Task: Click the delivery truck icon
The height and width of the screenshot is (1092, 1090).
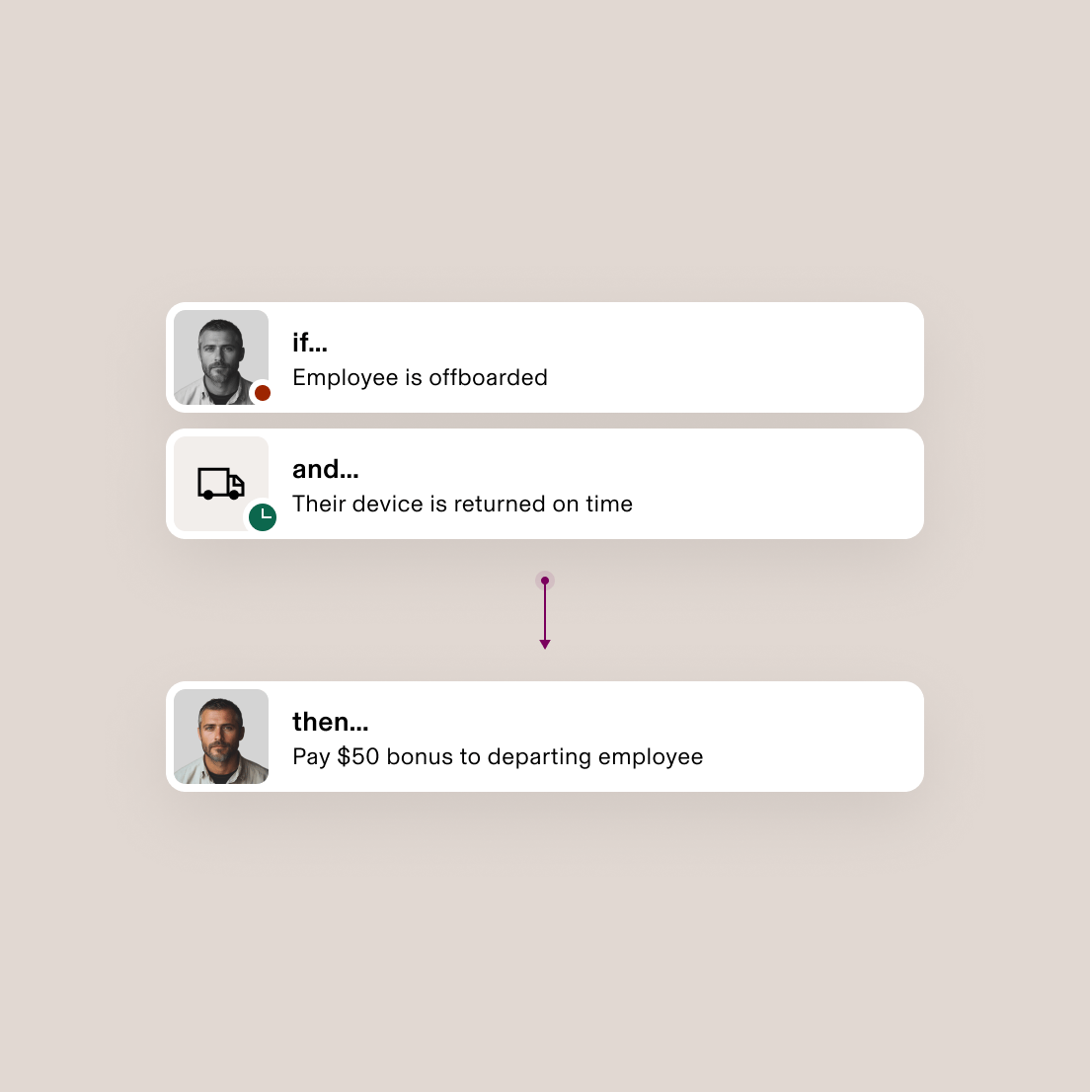Action: [219, 482]
